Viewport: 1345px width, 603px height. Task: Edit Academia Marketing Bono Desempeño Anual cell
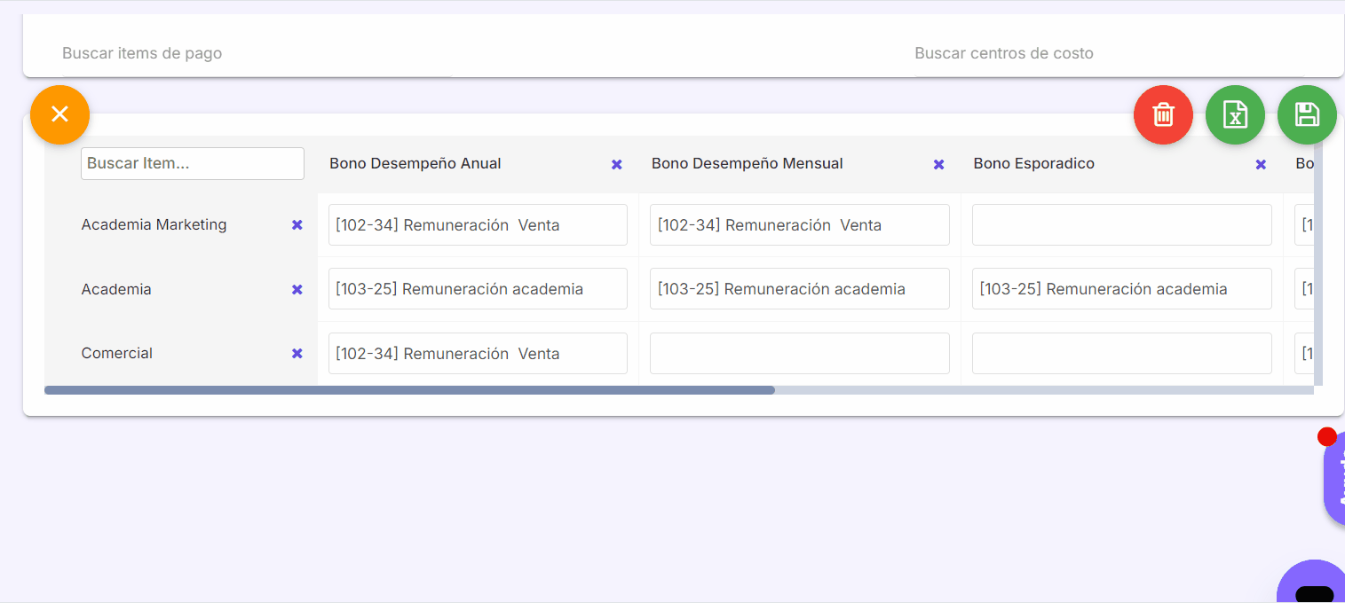[x=478, y=225]
